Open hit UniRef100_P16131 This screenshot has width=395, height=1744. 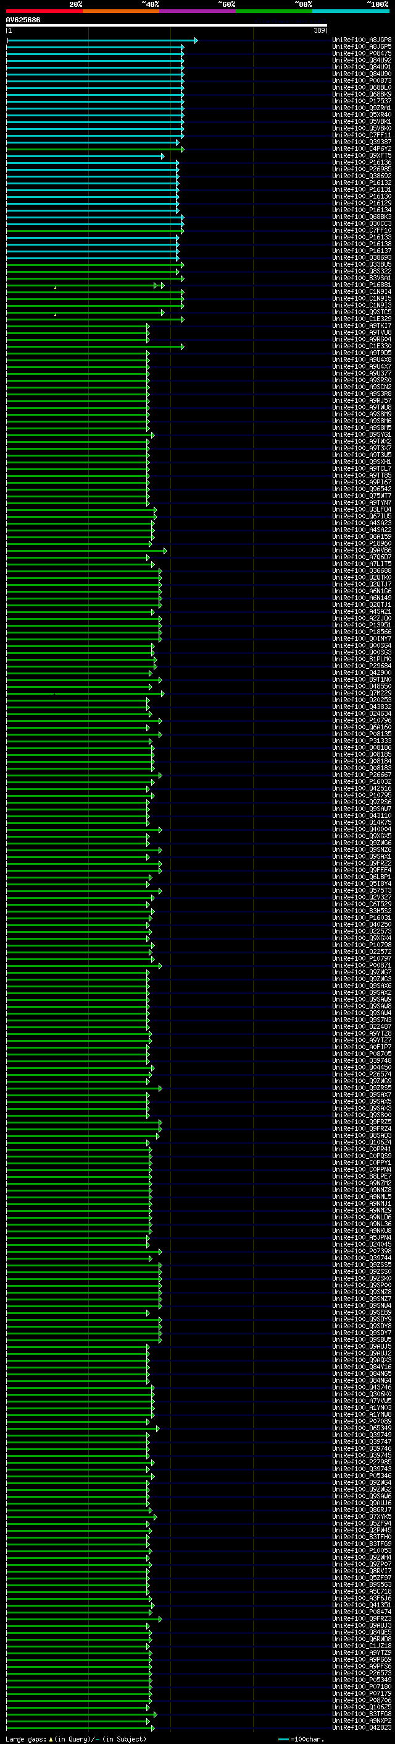tap(362, 189)
